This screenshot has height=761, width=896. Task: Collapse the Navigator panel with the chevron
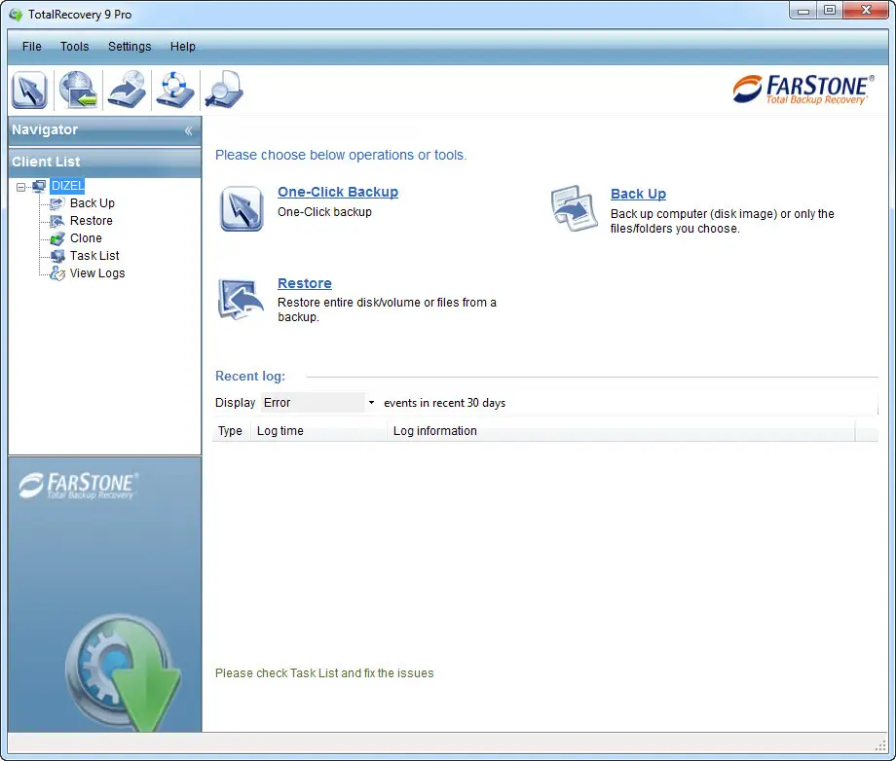(189, 130)
